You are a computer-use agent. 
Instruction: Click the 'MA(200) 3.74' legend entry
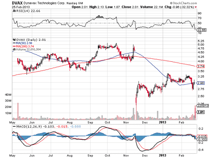(25, 46)
